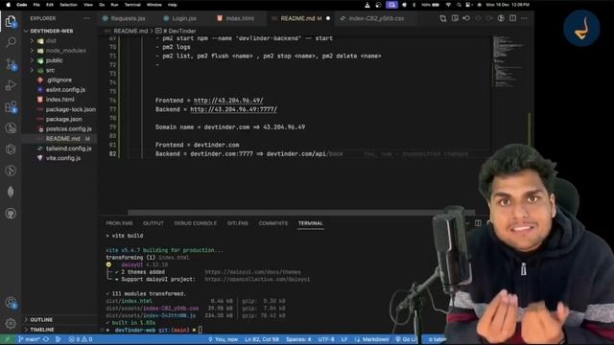Open the View menu
The height and width of the screenshot is (345, 614).
coord(88,5)
